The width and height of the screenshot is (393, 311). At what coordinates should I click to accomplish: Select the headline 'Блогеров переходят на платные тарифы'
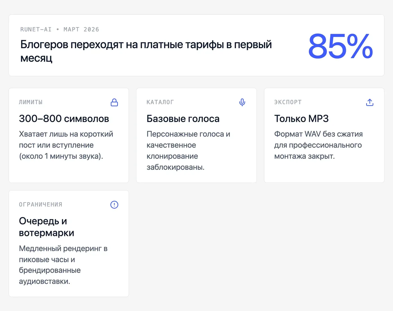tap(146, 51)
